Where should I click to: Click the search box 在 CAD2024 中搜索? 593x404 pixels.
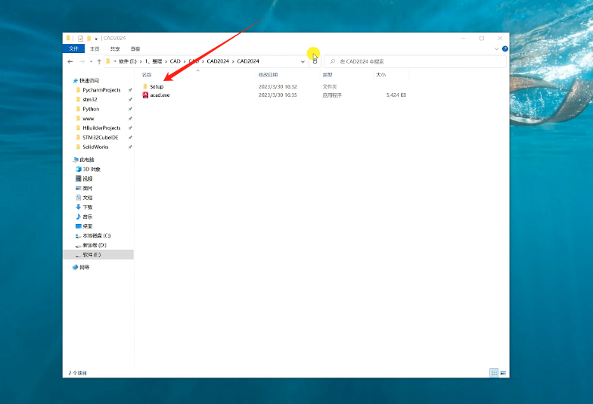coord(415,61)
